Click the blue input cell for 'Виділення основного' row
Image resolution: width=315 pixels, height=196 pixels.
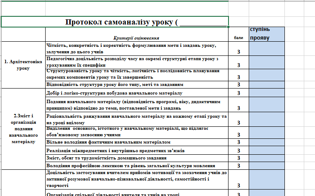[267, 132]
